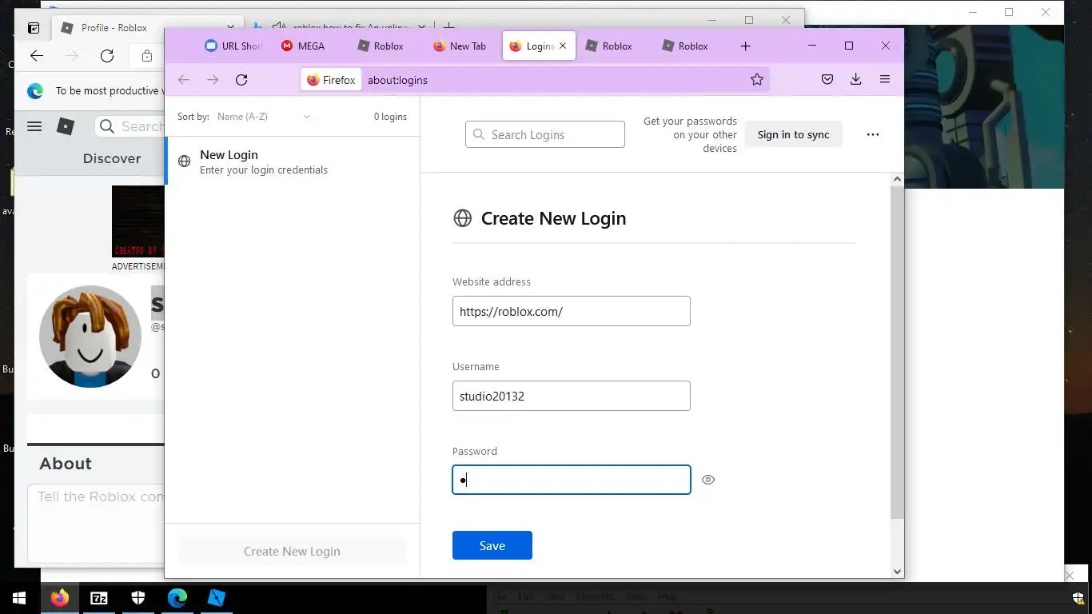Click the About description text box

97,524
